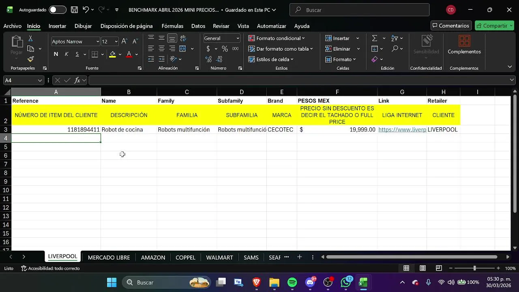Viewport: 519px width, 292px height.
Task: Click the insert function fx icon
Action: pyautogui.click(x=77, y=80)
